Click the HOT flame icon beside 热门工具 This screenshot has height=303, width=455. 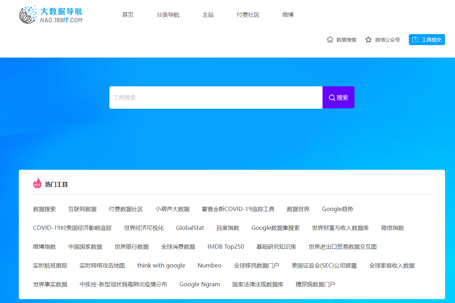(37, 183)
